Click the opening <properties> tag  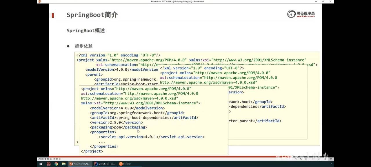point(103,132)
